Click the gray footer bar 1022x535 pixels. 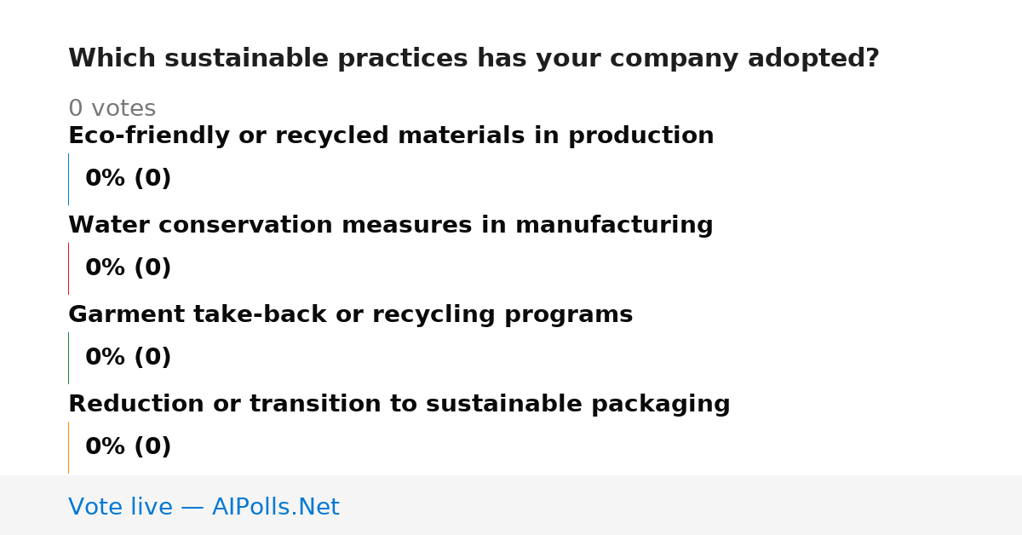click(511, 505)
